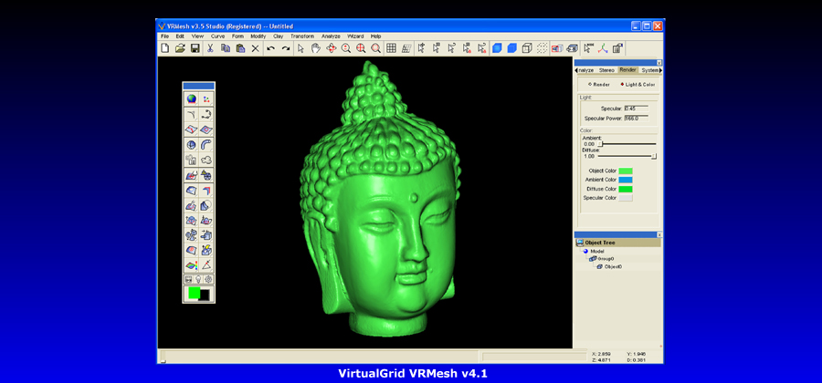Open the Modify menu

coord(258,36)
